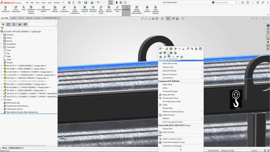The height and width of the screenshot is (152, 270).
Task: Switch to the Evaluate ribbon tab
Action: (x=37, y=18)
